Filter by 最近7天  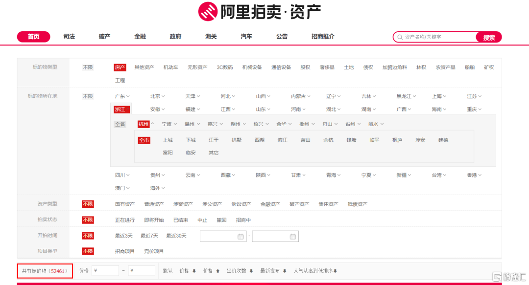(x=149, y=236)
